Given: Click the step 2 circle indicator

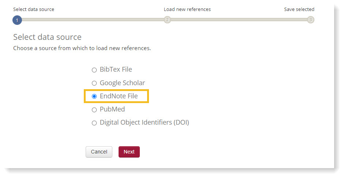Looking at the screenshot, I should pos(167,20).
